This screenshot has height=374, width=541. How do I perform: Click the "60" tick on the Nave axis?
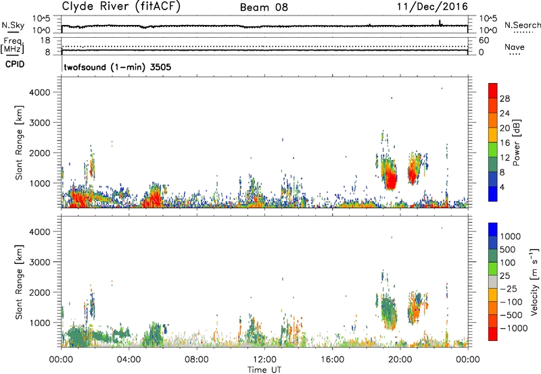484,41
